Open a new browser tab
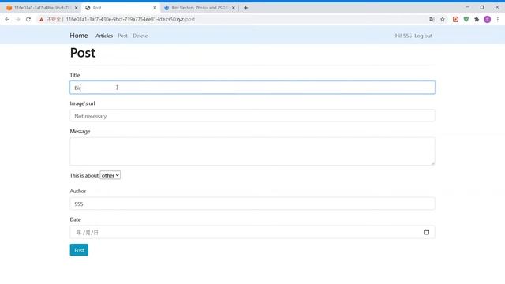 [245, 8]
